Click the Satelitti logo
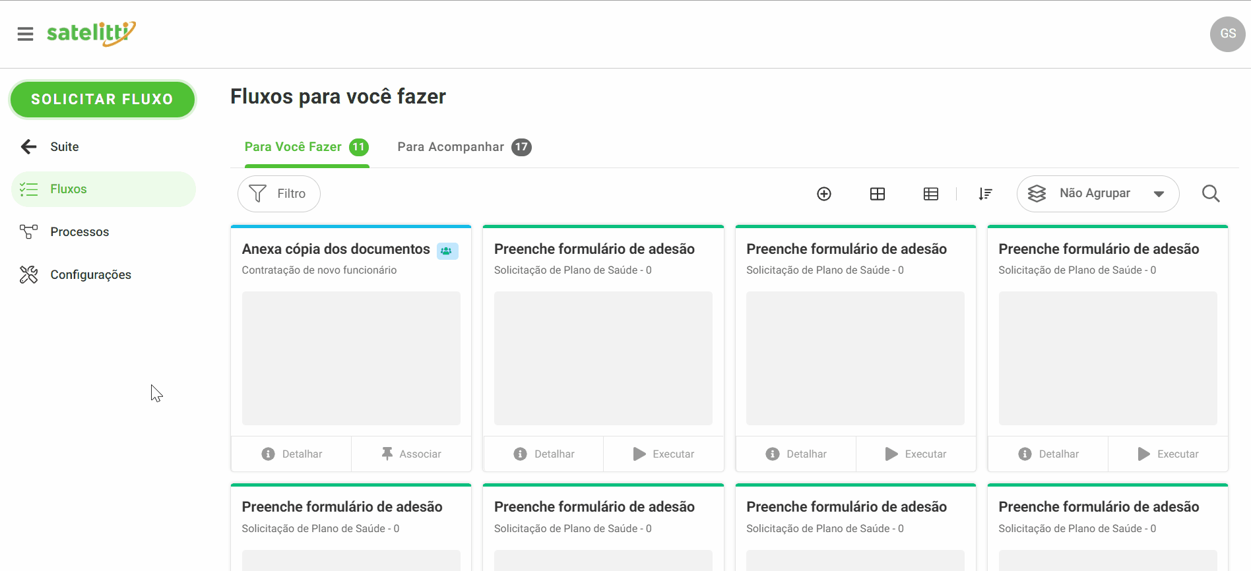 91,33
